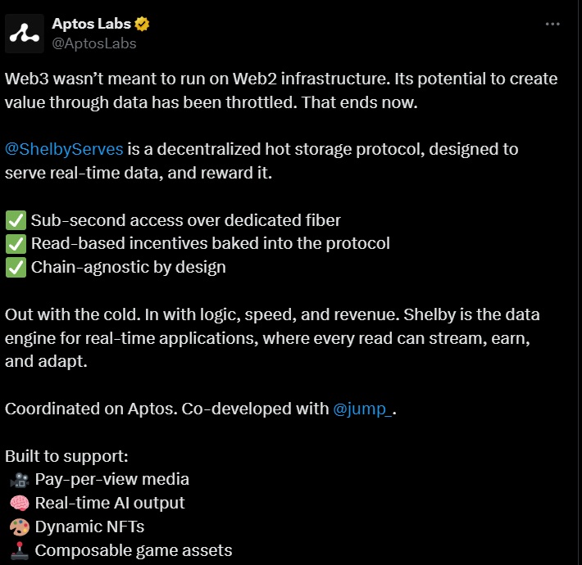Viewport: 582px width, 565px height.
Task: Click checkmark emoji beside Chain-agnostic
Action: (16, 267)
